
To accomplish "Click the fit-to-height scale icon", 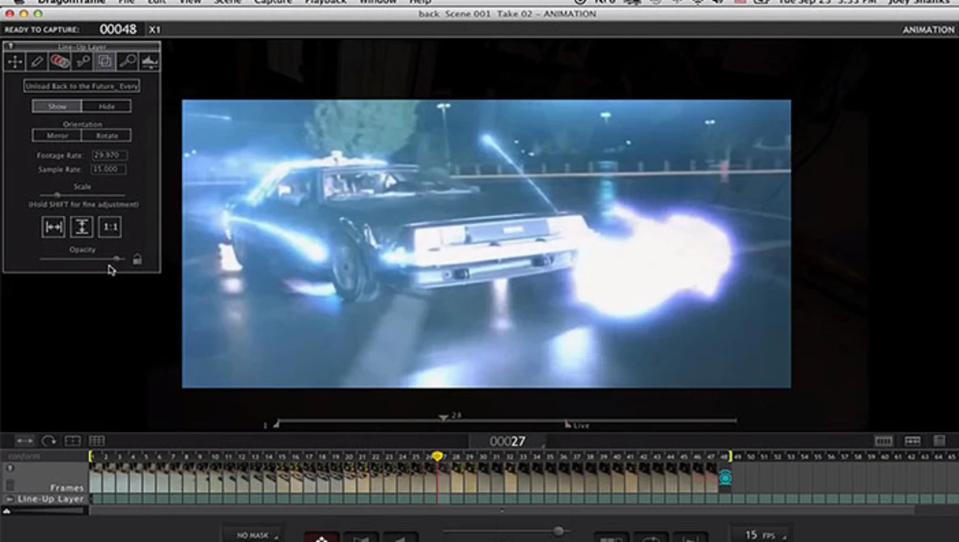I will pyautogui.click(x=82, y=227).
